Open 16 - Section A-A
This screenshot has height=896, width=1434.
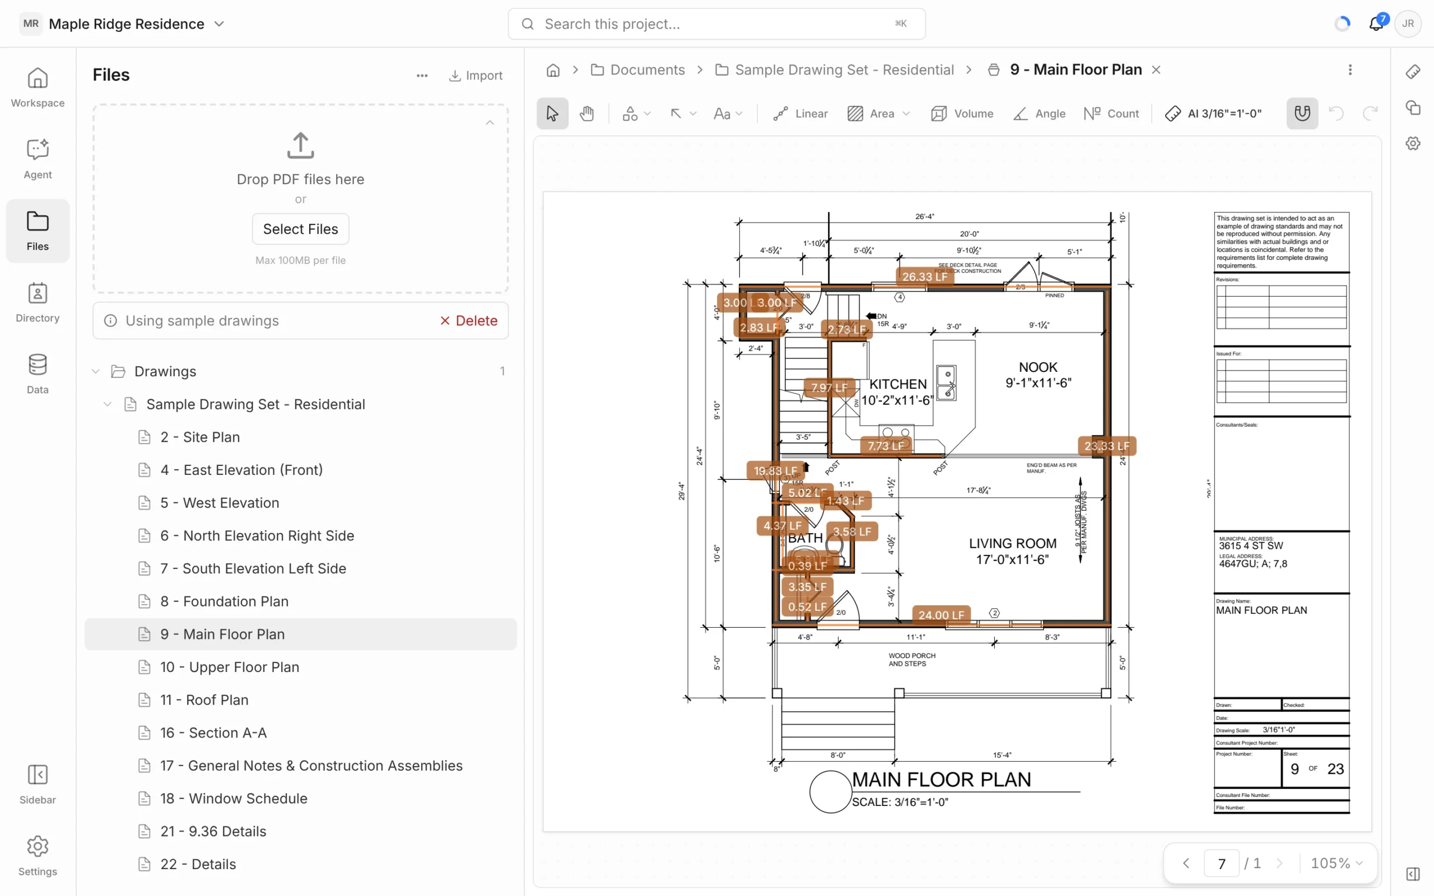coord(300,733)
